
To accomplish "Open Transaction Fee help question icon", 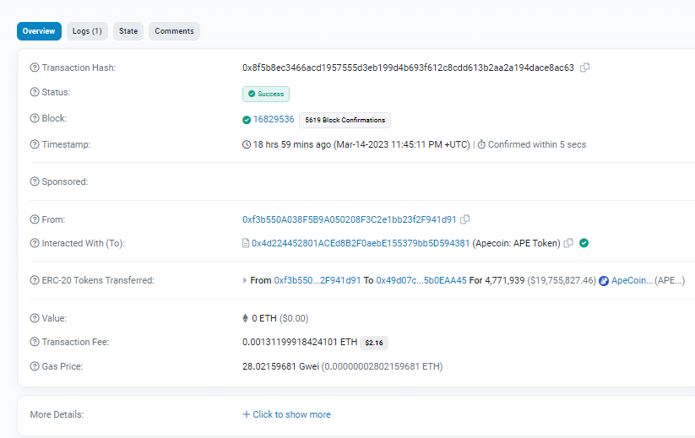I will click(35, 342).
